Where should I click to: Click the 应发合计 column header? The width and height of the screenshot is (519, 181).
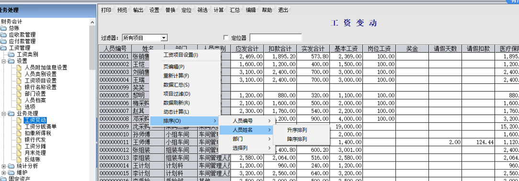(247, 49)
